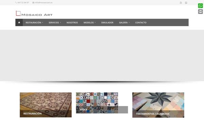Image resolution: width=204 pixels, height=136 pixels.
Task: Go to the Home icon in navigation
Action: [19, 22]
